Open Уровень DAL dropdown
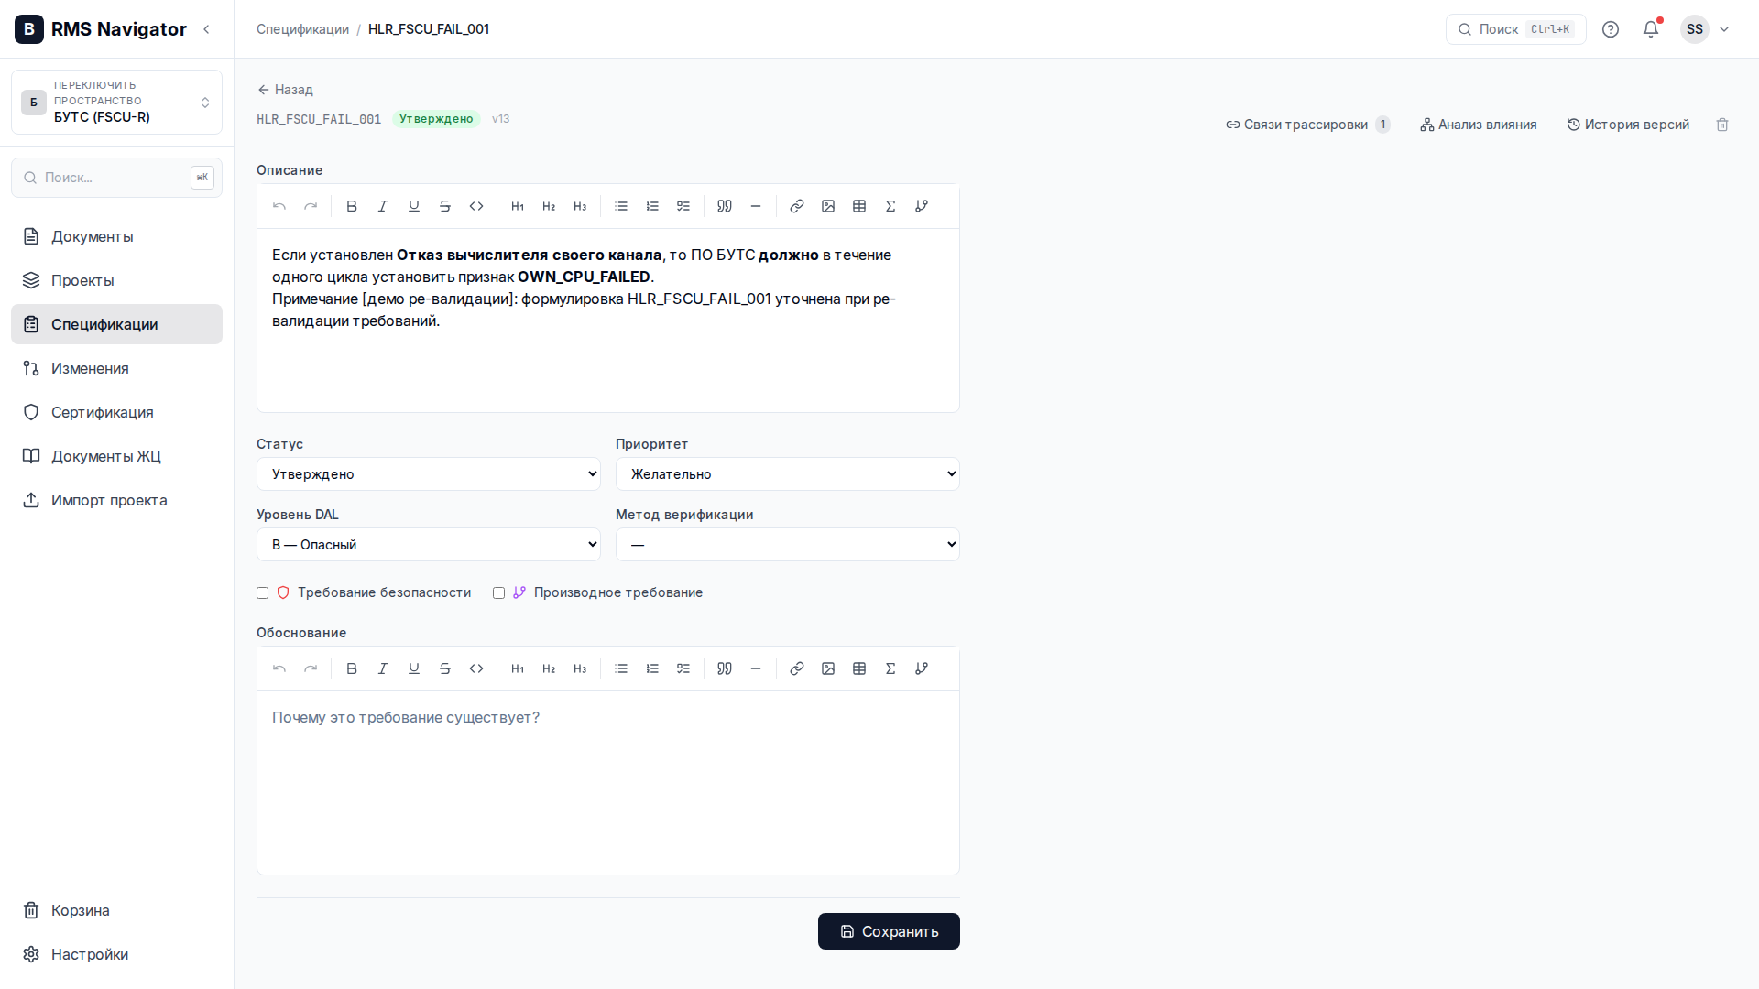Viewport: 1759px width, 989px height. pos(429,544)
